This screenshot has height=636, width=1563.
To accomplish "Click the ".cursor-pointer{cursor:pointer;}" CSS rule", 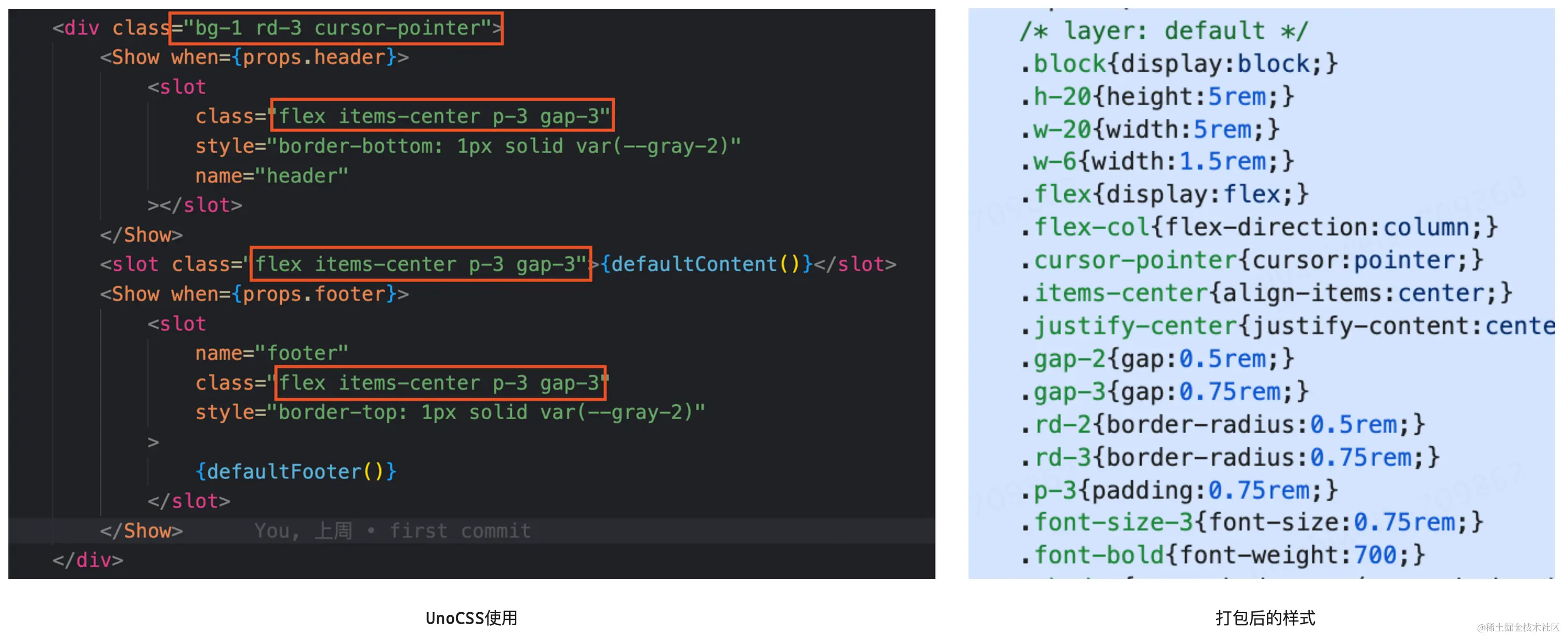I will click(x=1252, y=260).
